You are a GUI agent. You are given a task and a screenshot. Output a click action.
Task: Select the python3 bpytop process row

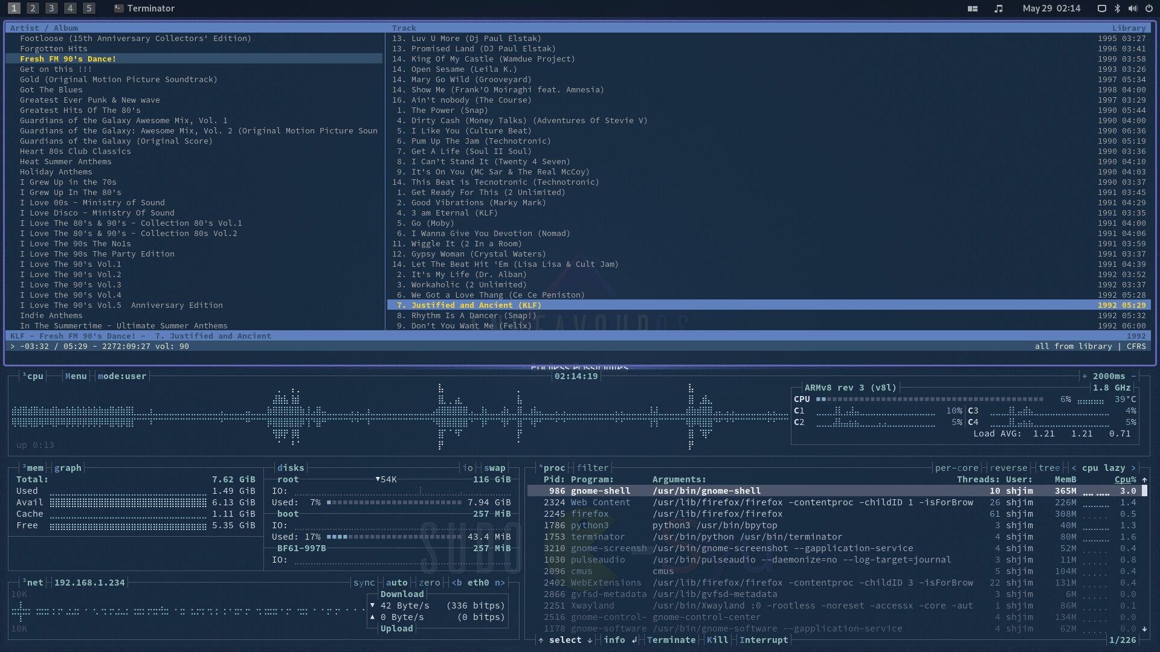pos(834,525)
